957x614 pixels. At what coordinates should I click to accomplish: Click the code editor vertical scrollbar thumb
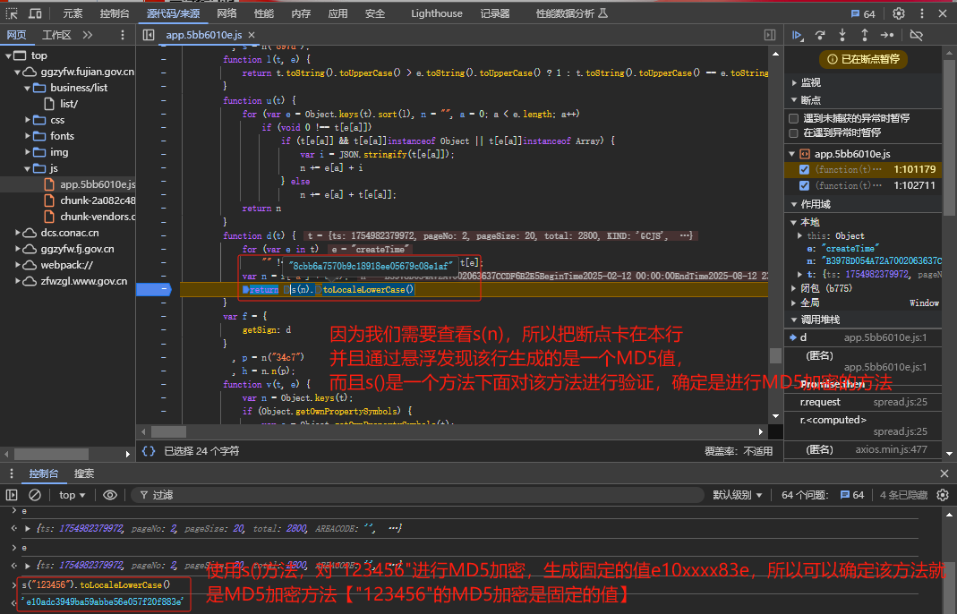click(x=775, y=355)
